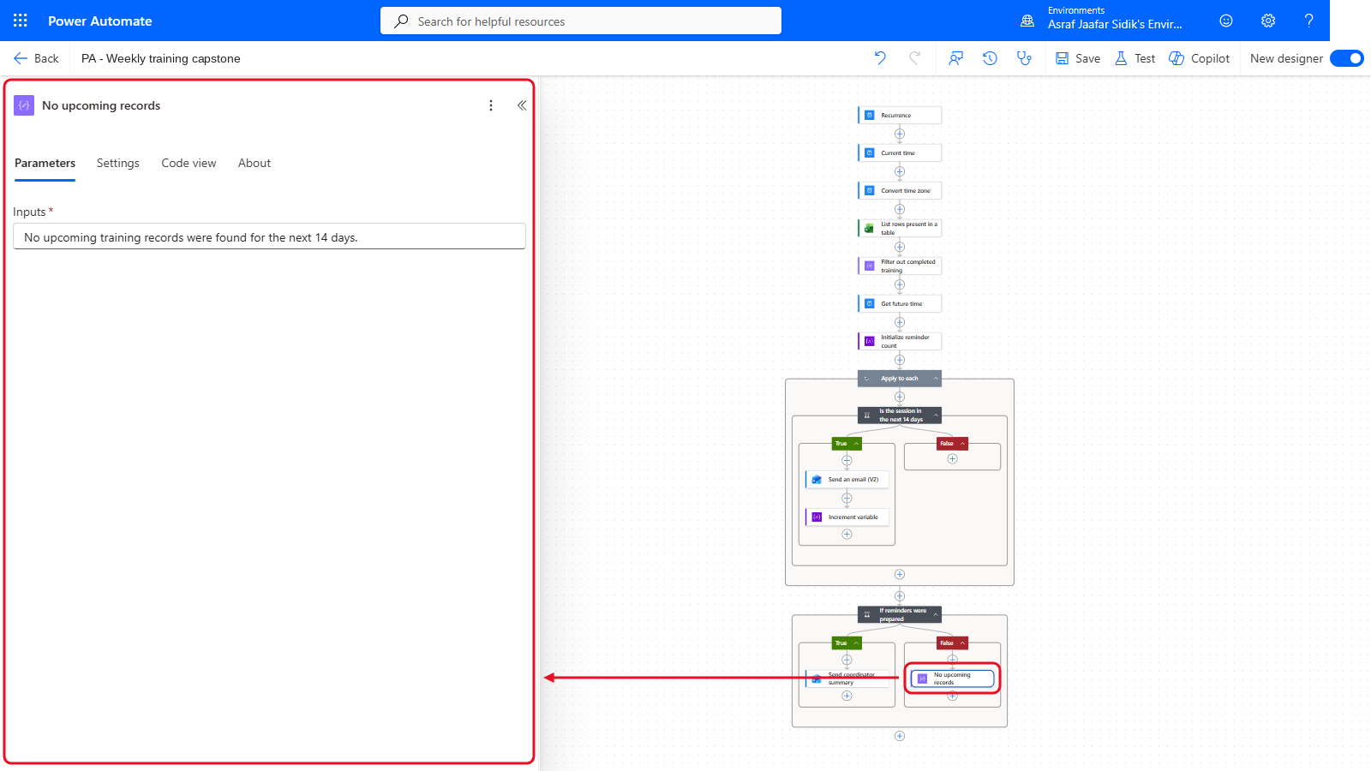
Task: Open the app launcher waffle icon
Action: pyautogui.click(x=21, y=21)
